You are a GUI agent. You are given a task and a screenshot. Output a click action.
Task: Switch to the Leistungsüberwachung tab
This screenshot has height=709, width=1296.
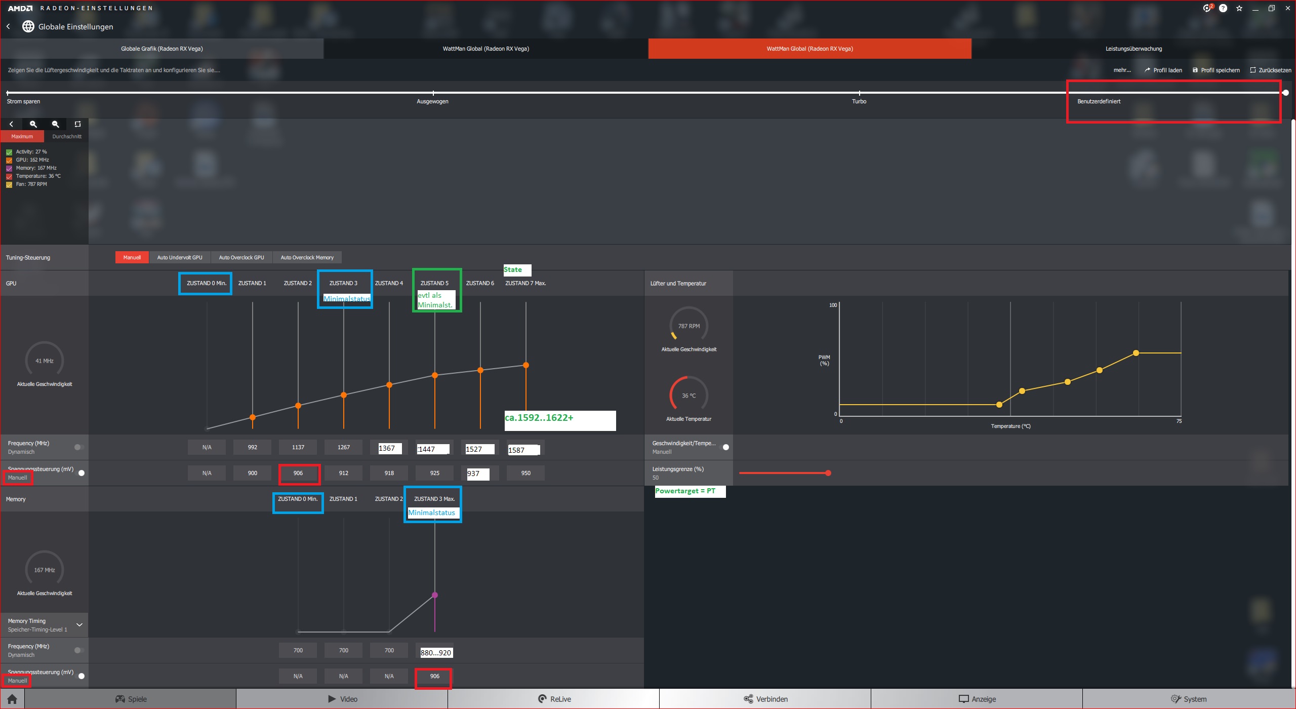(1134, 49)
